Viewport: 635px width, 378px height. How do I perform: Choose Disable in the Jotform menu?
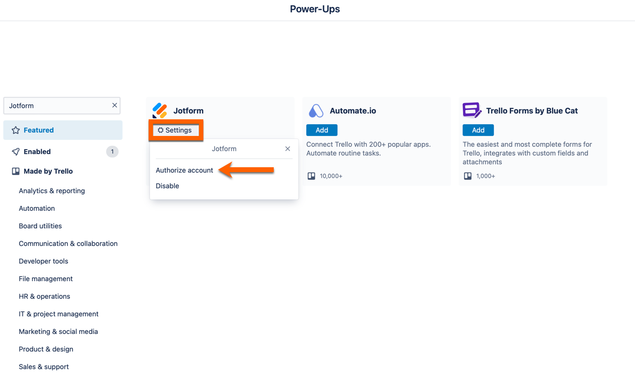click(x=167, y=186)
